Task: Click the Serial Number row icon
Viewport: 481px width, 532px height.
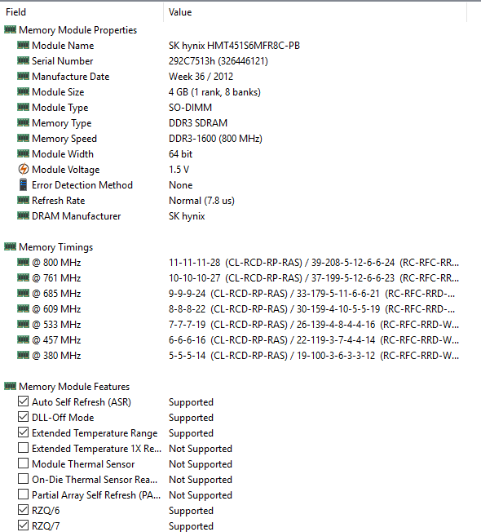Action: pos(23,60)
